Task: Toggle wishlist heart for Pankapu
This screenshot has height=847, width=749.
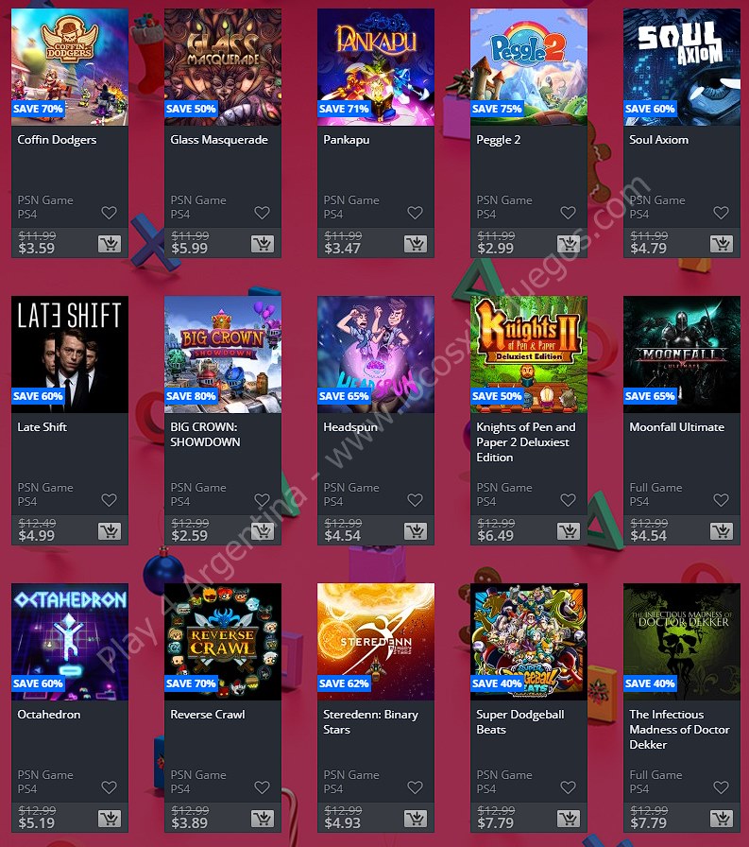Action: click(415, 213)
